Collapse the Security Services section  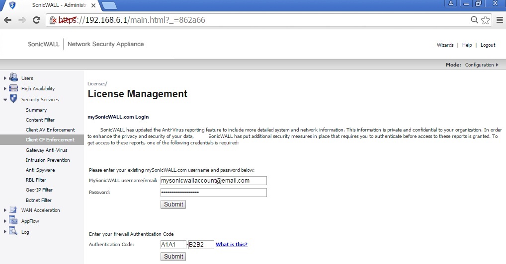click(x=5, y=99)
